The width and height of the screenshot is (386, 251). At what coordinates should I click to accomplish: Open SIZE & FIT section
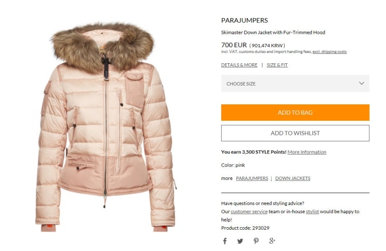pos(277,65)
